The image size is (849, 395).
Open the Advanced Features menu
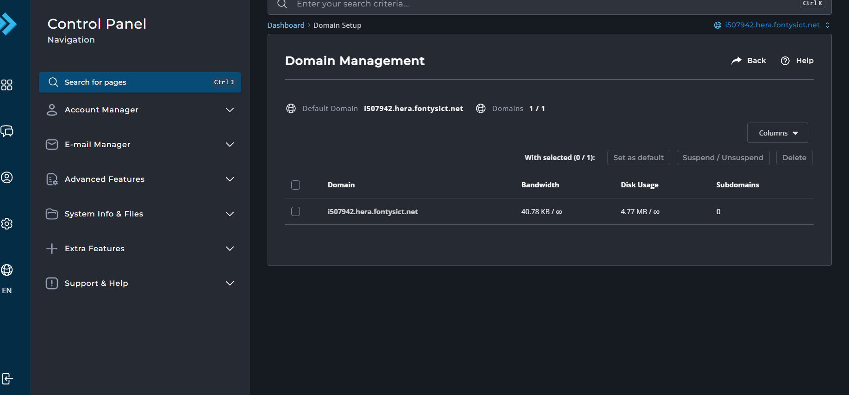coord(140,179)
